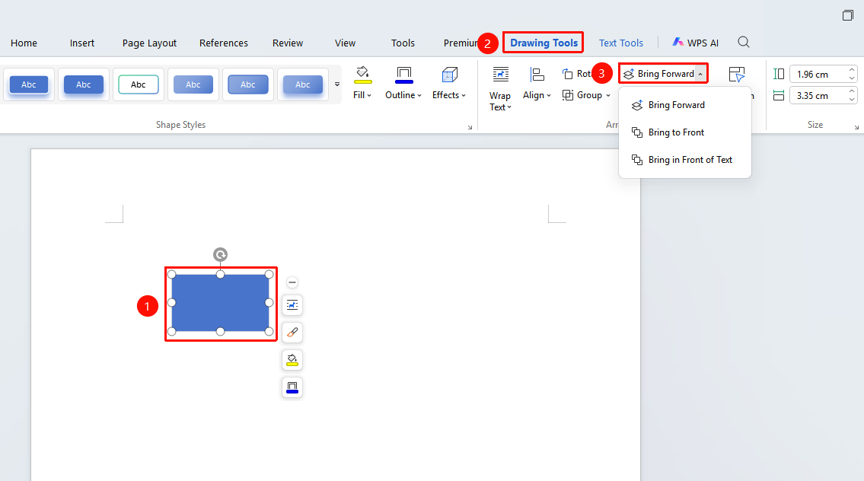Image resolution: width=864 pixels, height=481 pixels.
Task: Switch to the Insert tab
Action: coord(82,43)
